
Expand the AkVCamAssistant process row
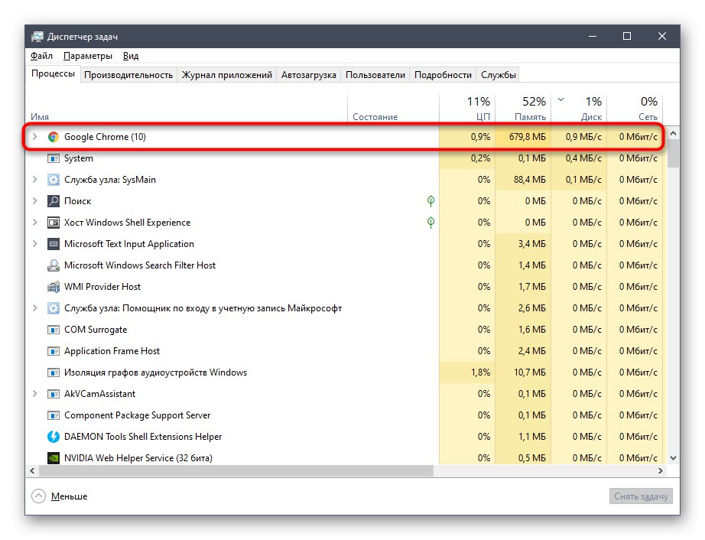point(34,394)
